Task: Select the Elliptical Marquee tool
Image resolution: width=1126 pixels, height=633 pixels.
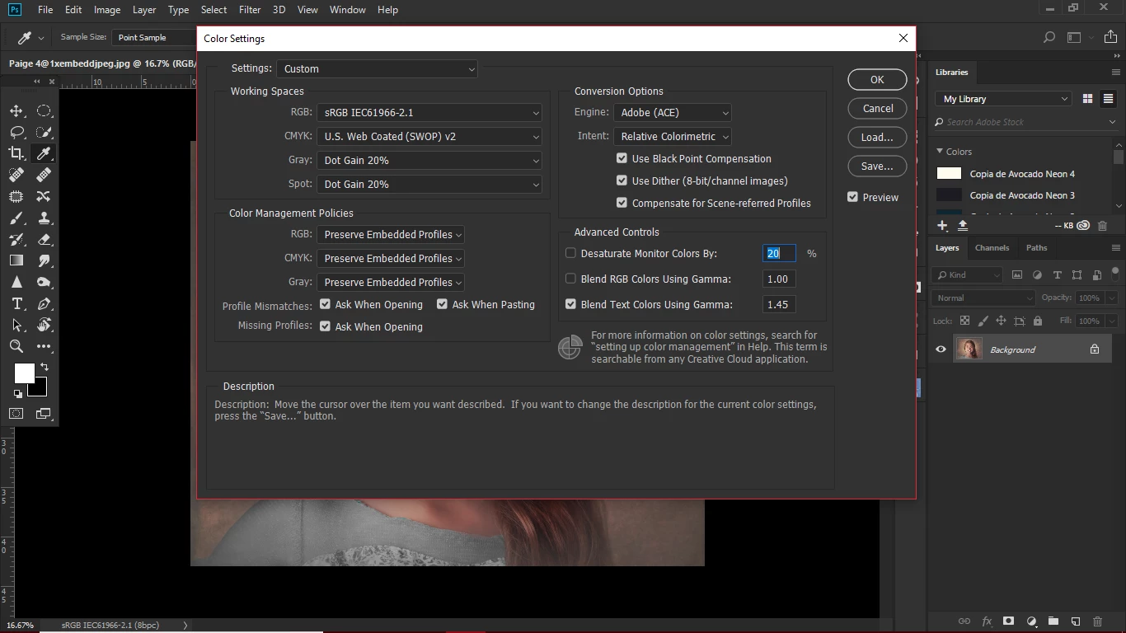Action: 44,110
